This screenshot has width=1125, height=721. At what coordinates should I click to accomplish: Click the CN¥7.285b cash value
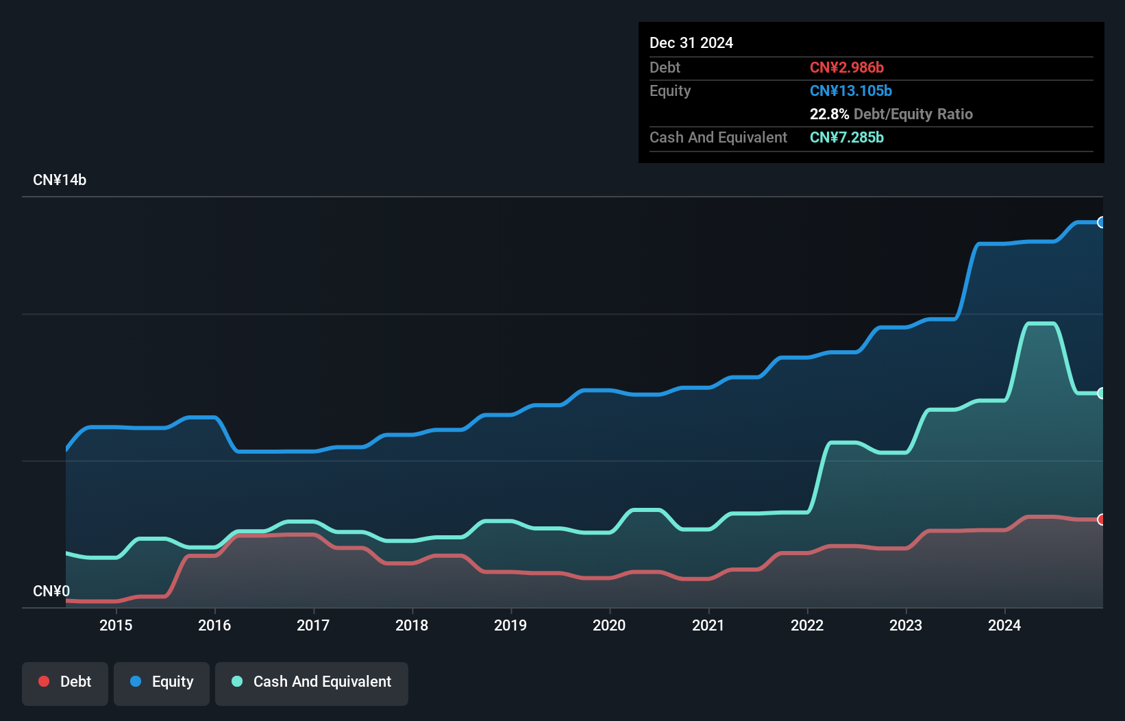coord(847,137)
